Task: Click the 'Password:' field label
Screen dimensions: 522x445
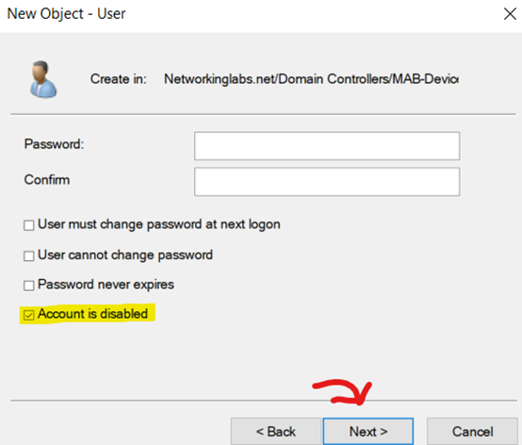Action: (54, 144)
